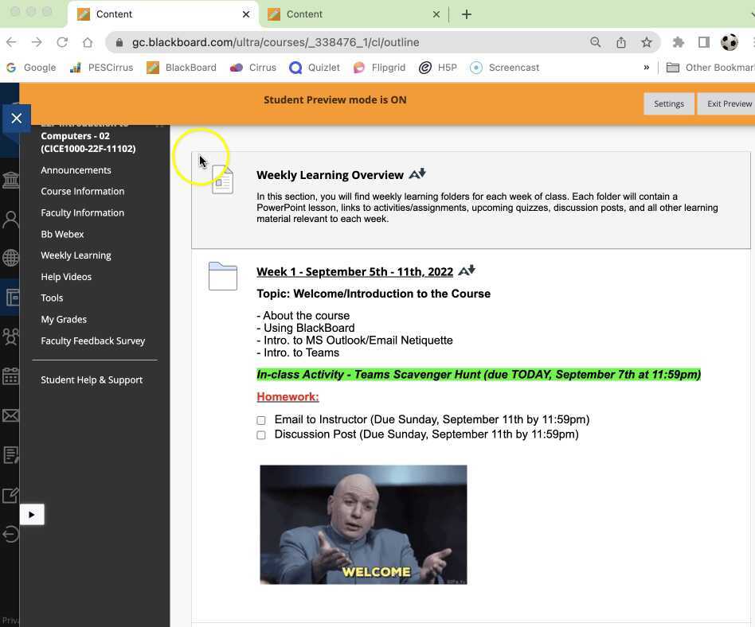Sign out using the arrow icon at bottom
This screenshot has width=755, height=627.
click(11, 534)
